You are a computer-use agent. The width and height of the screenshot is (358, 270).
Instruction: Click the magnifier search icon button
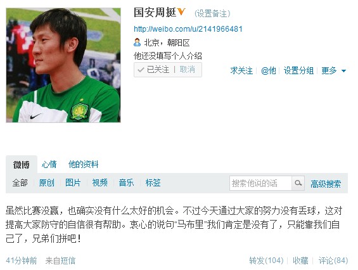[x=298, y=183]
